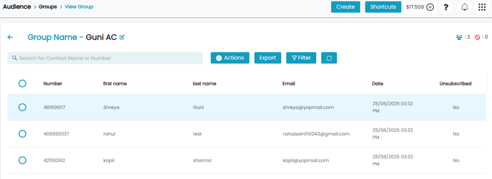Click the last name column header
The image size is (492, 179).
pyautogui.click(x=205, y=83)
